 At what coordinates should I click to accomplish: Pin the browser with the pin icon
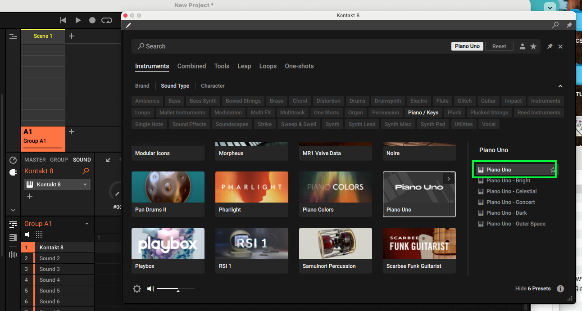point(550,46)
